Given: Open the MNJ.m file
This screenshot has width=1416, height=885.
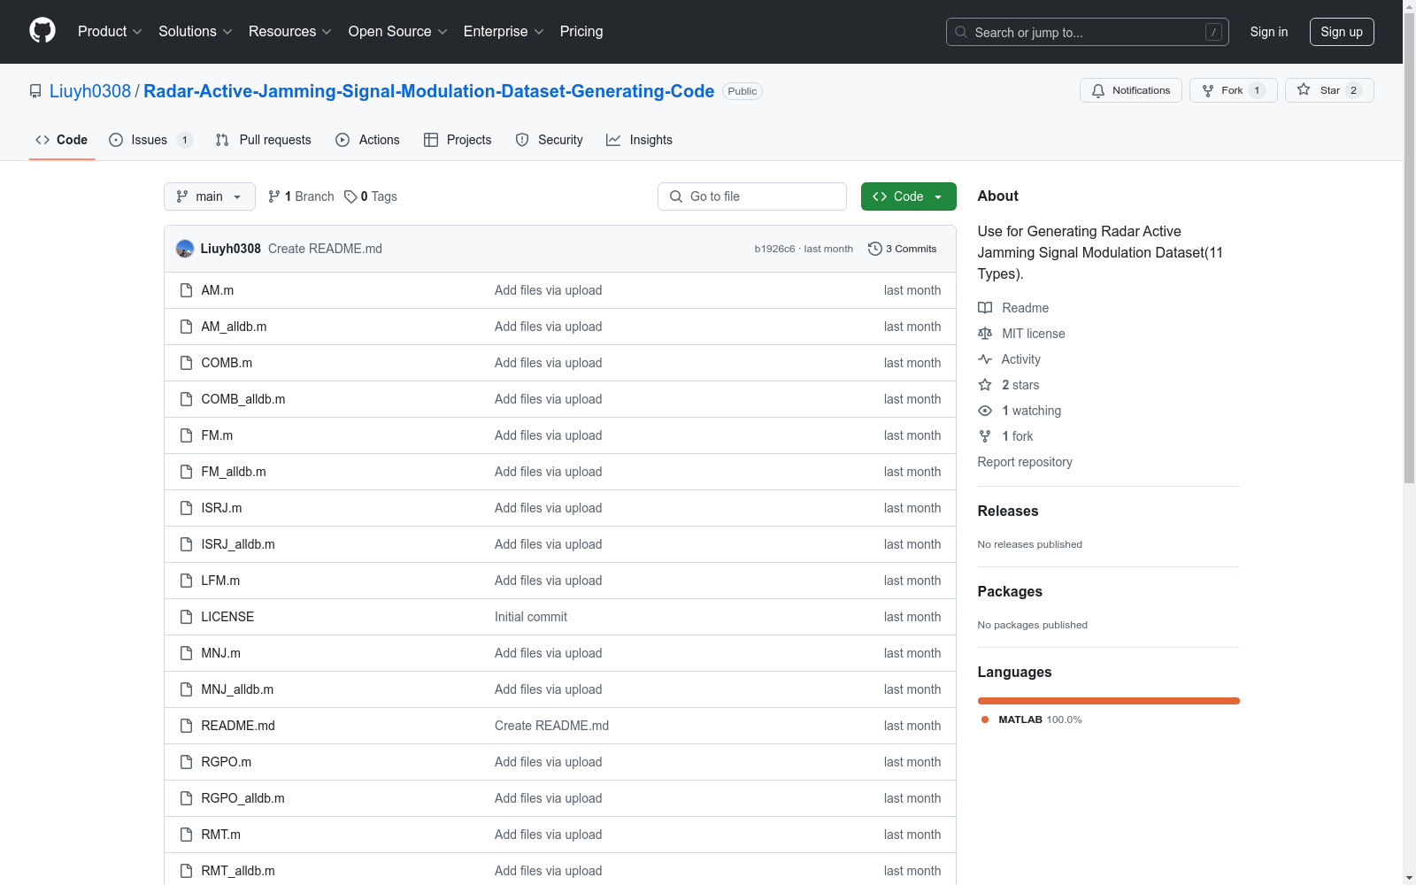Looking at the screenshot, I should coord(220,653).
